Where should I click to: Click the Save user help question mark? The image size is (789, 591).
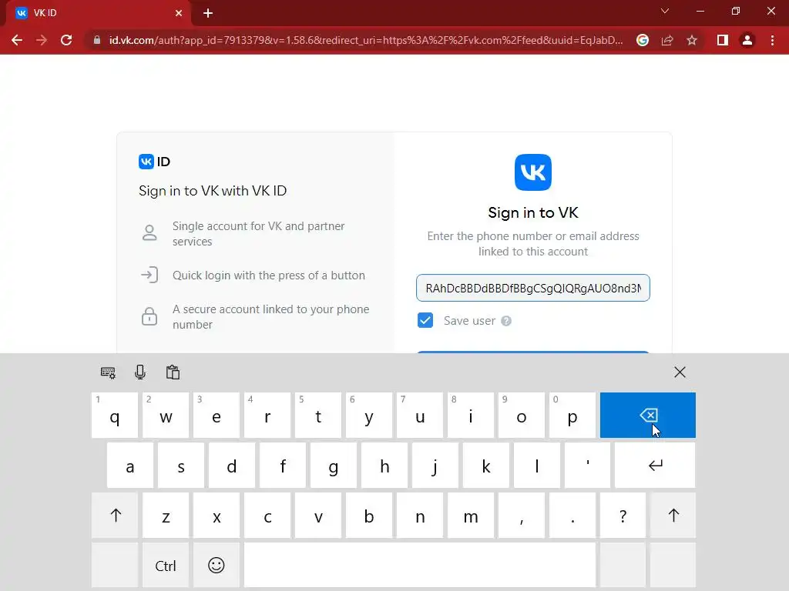(x=506, y=321)
